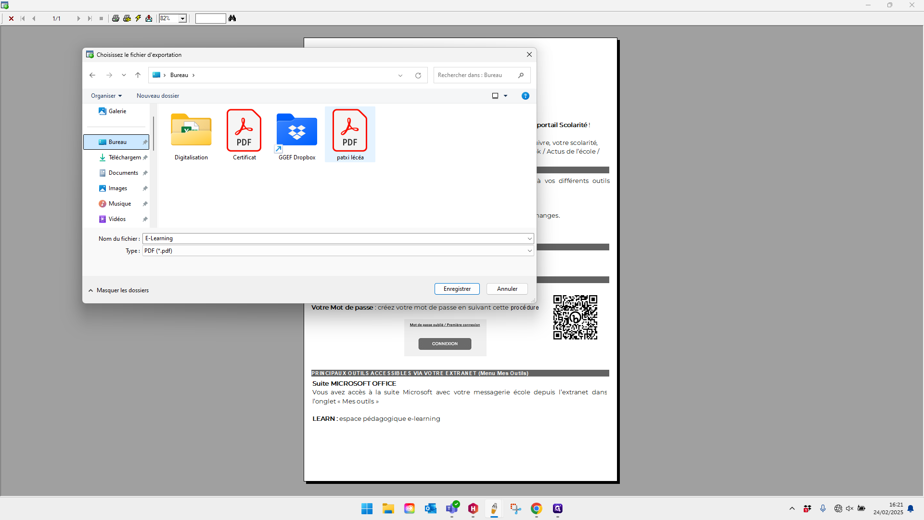This screenshot has height=520, width=924.
Task: Click the lightning bolt refresh icon
Action: click(x=138, y=18)
